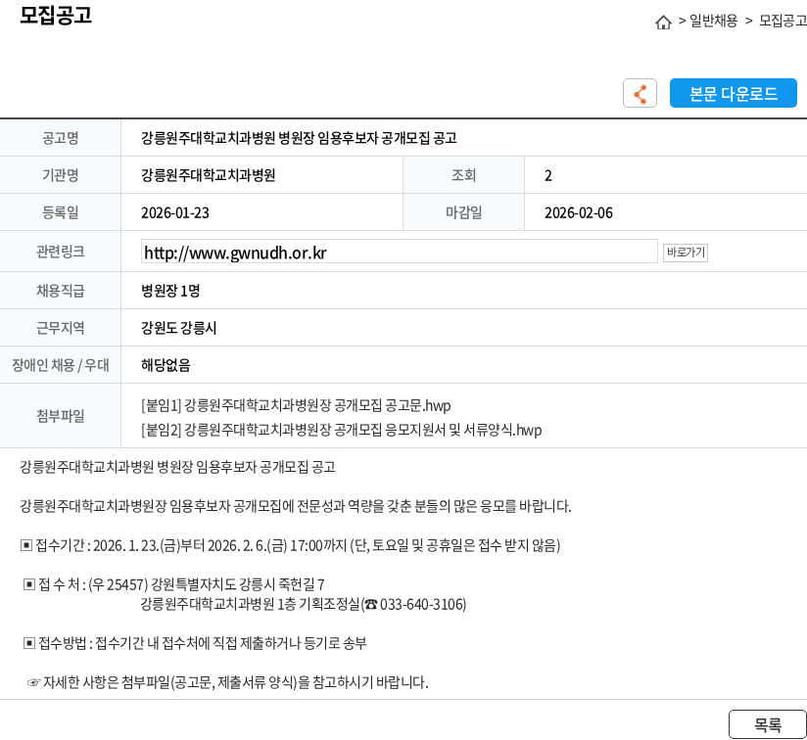807x740 pixels.
Task: Click the 근무지역 value 강원도 강릉시
Action: pos(178,328)
